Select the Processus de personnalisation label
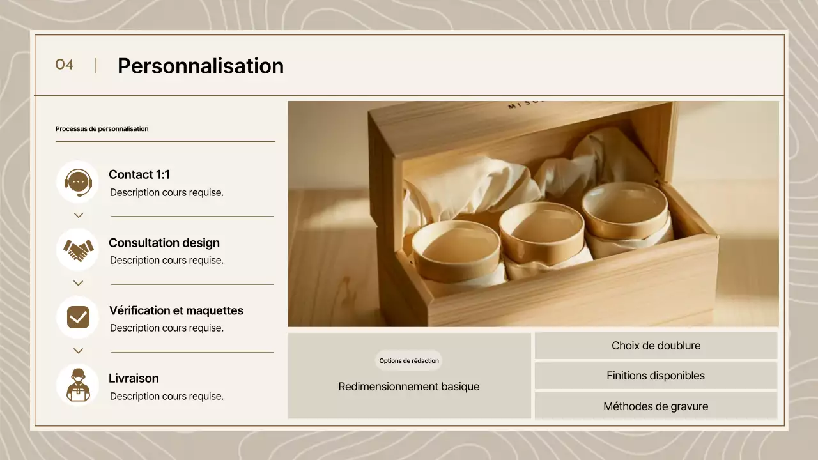 [x=102, y=128]
